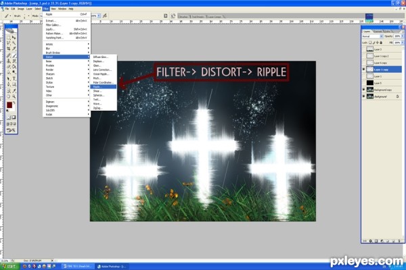Select the Layer 5 row
This screenshot has width=406, height=270.
point(382,83)
